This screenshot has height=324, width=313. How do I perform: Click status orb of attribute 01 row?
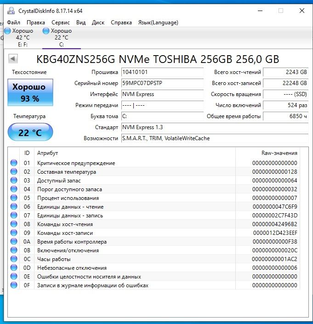(14, 163)
